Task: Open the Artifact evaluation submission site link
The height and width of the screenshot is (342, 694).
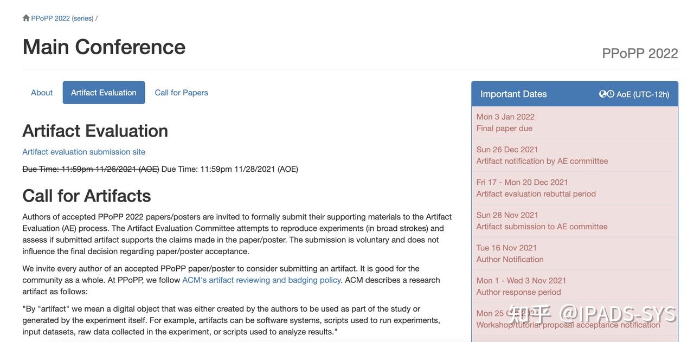Action: (83, 152)
